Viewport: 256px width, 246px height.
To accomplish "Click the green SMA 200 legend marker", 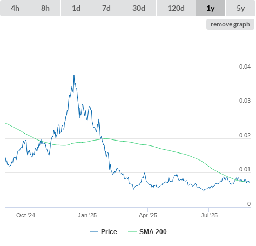I will click(x=132, y=232).
